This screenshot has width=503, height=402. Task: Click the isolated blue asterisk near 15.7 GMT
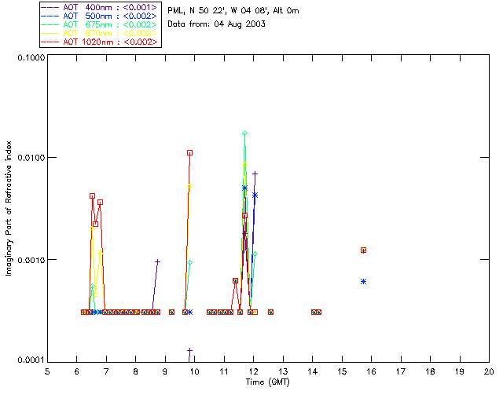[363, 281]
